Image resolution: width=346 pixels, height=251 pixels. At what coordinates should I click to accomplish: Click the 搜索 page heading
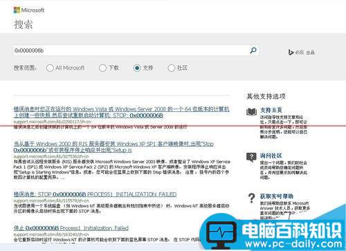click(x=24, y=24)
